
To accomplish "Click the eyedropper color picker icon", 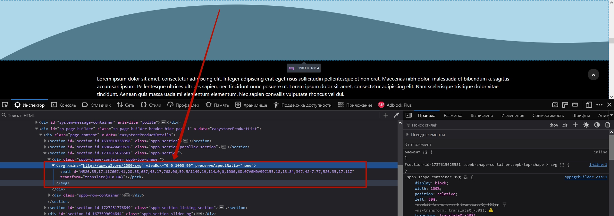I will 396,115.
